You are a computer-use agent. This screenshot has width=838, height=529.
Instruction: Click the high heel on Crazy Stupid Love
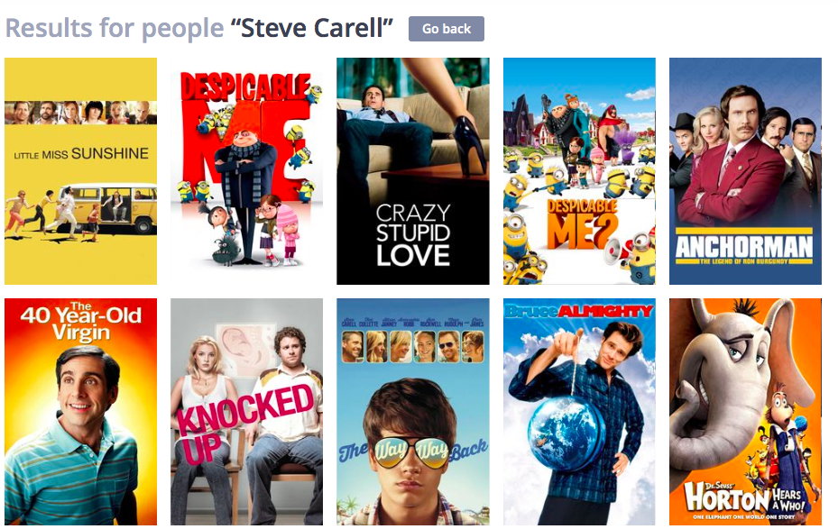pyautogui.click(x=470, y=145)
